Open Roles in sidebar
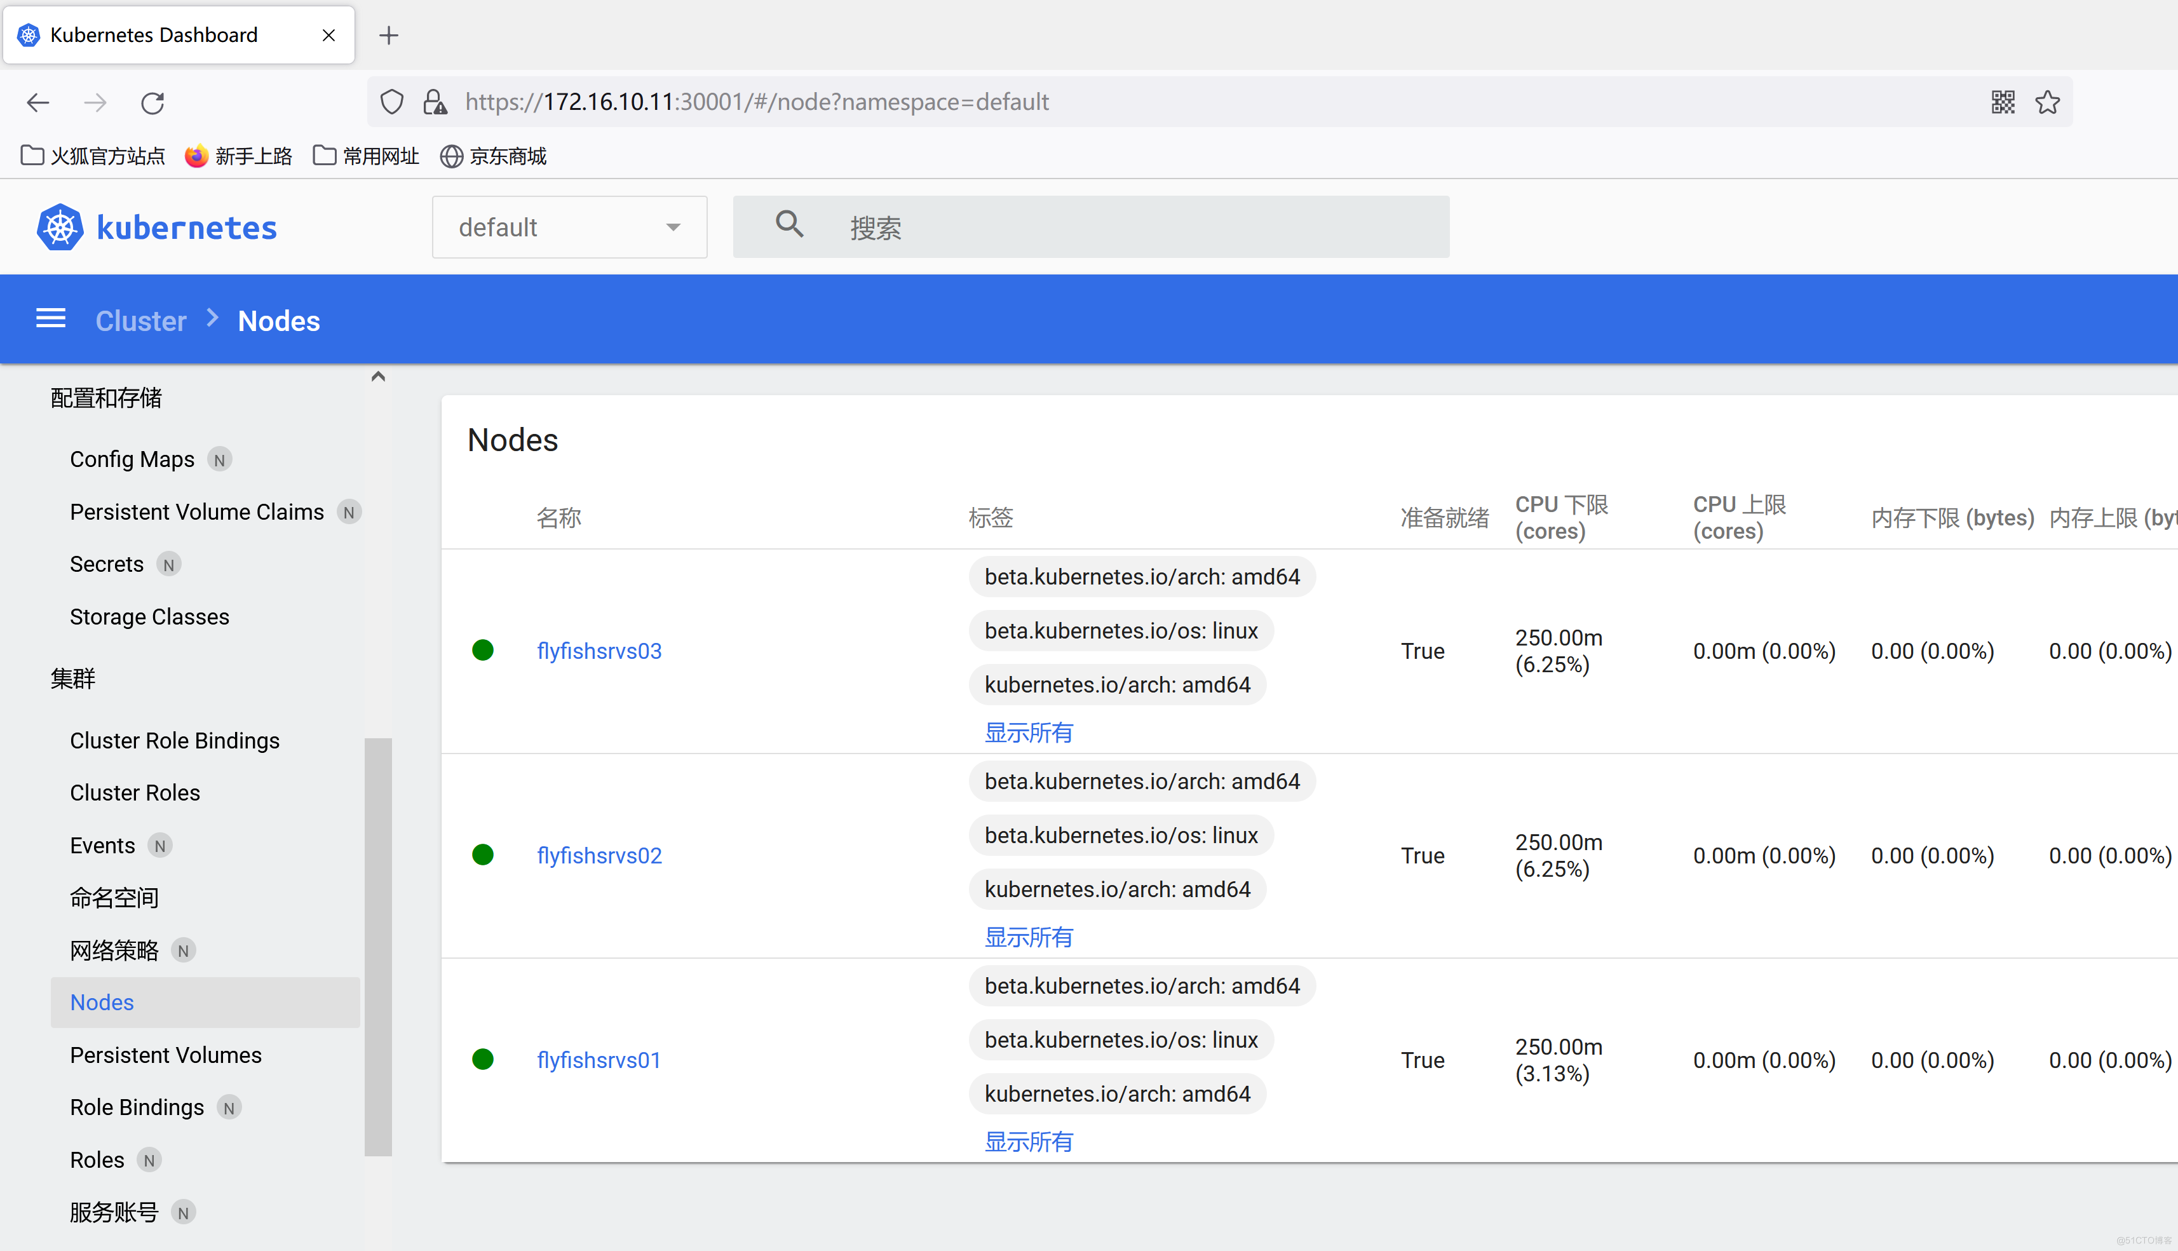Viewport: 2178px width, 1251px height. point(97,1160)
